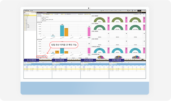Click the magnifier search button in top toolbar

(101, 11)
